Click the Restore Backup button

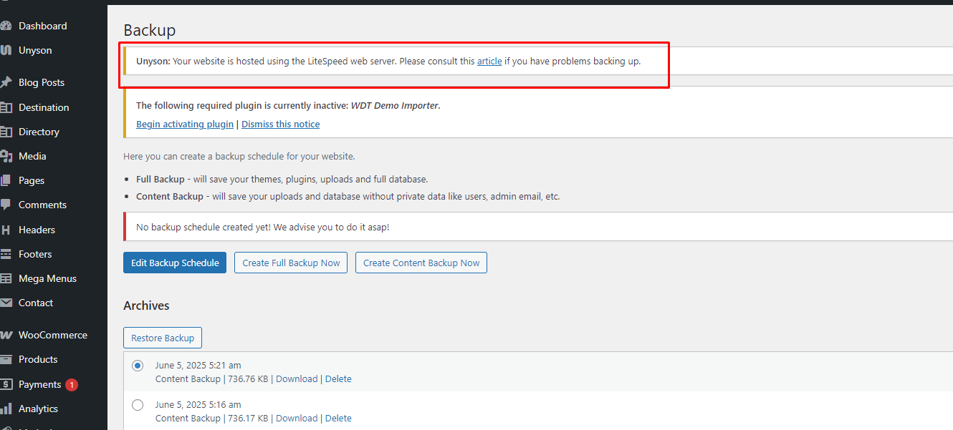click(163, 338)
